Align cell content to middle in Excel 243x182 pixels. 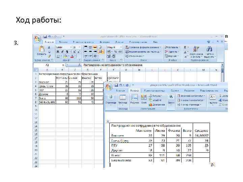point(90,47)
